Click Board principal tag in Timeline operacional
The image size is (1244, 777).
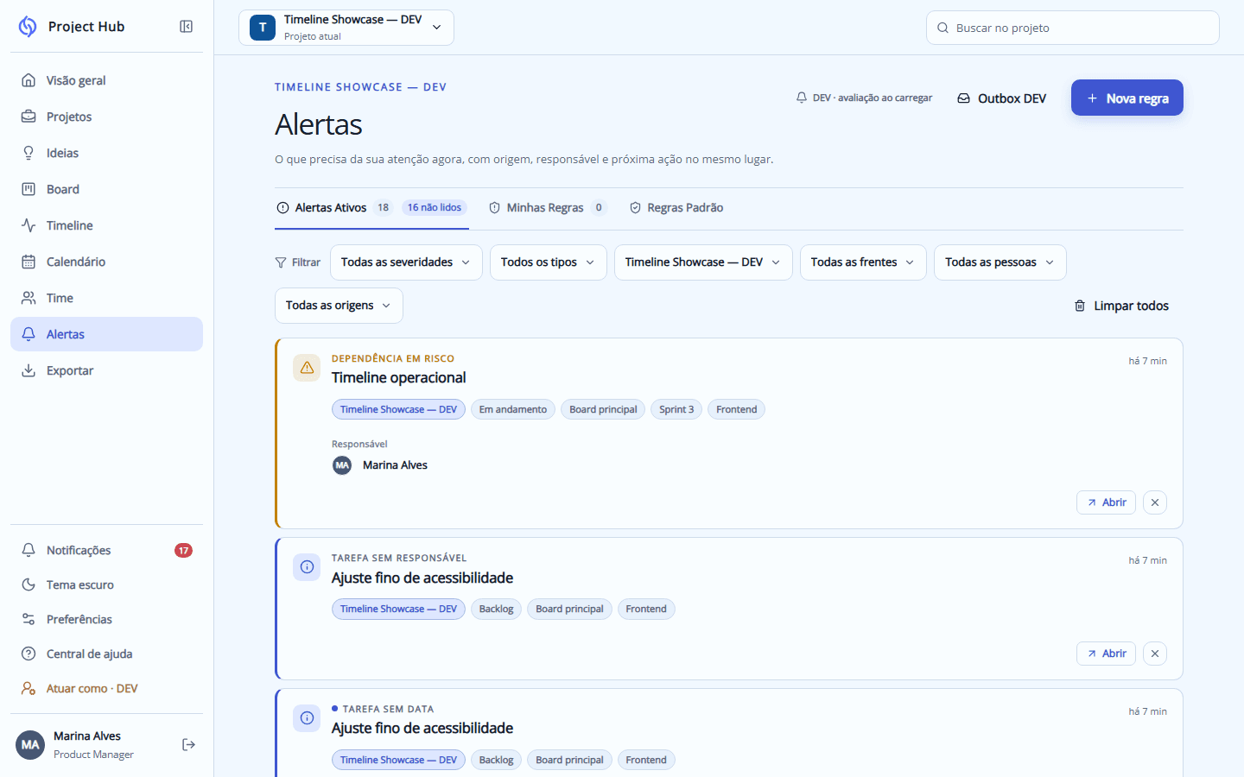coord(603,409)
